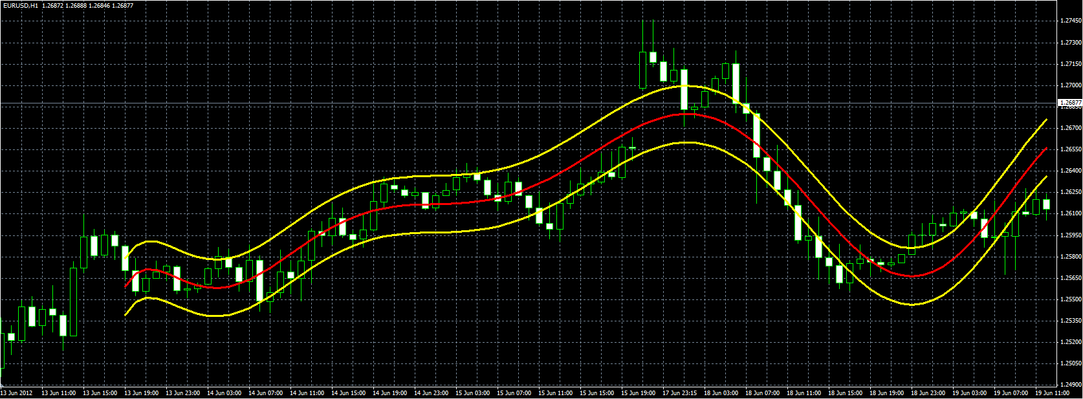Click the 1.27300 price scale label
Screen dimensions: 1083x399
tap(1071, 43)
